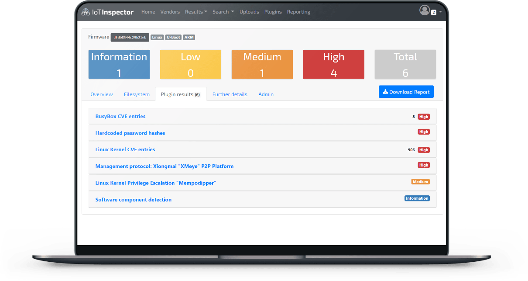
Task: Click High badge on Hardcoded password row
Action: (424, 132)
